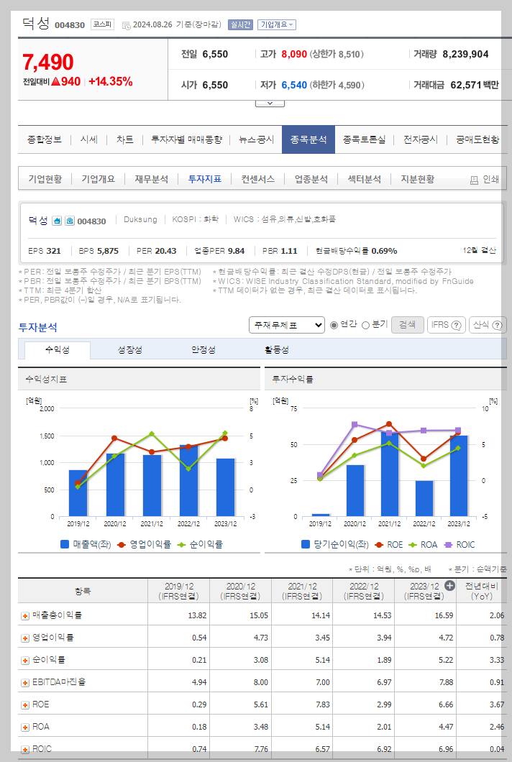Go to 업종분석 sub-menu
Viewport: 512px width, 762px height.
311,179
